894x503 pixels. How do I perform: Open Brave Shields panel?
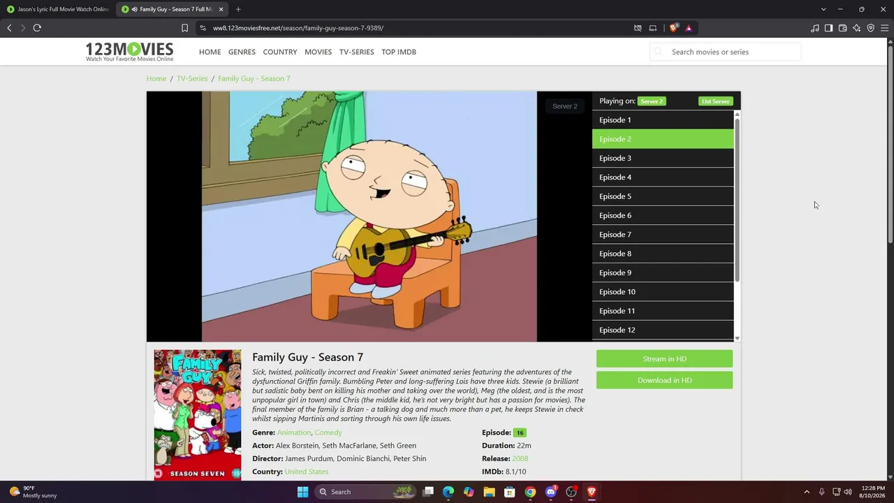[x=673, y=28]
